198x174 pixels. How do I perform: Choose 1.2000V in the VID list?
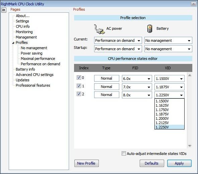169,118
